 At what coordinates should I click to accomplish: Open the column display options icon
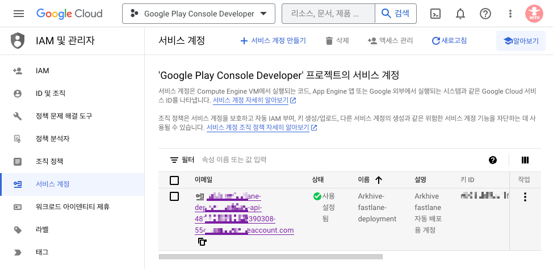point(525,160)
